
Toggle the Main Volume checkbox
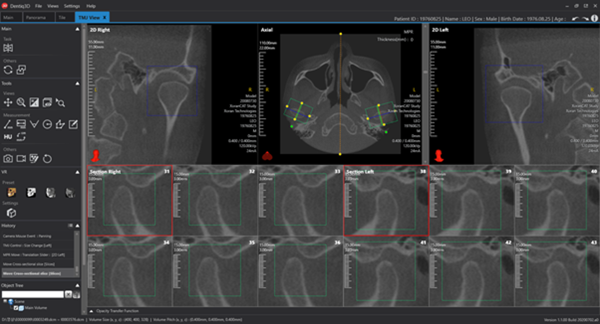click(16, 308)
